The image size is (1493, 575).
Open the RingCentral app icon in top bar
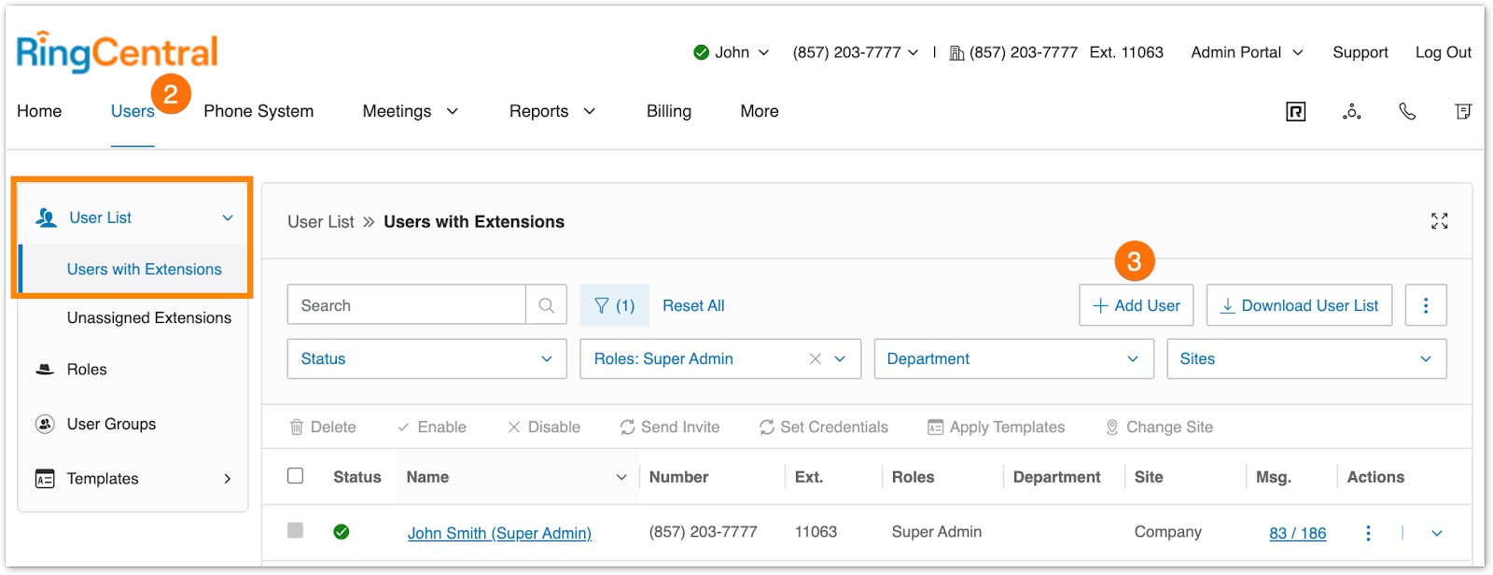coord(1295,112)
